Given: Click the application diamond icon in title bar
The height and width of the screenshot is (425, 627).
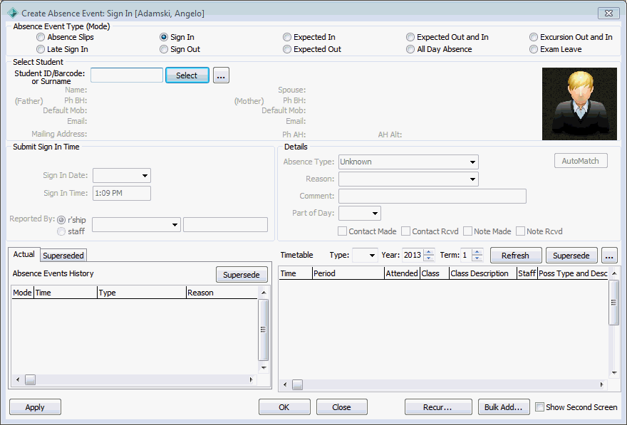Looking at the screenshot, I should 12,14.
